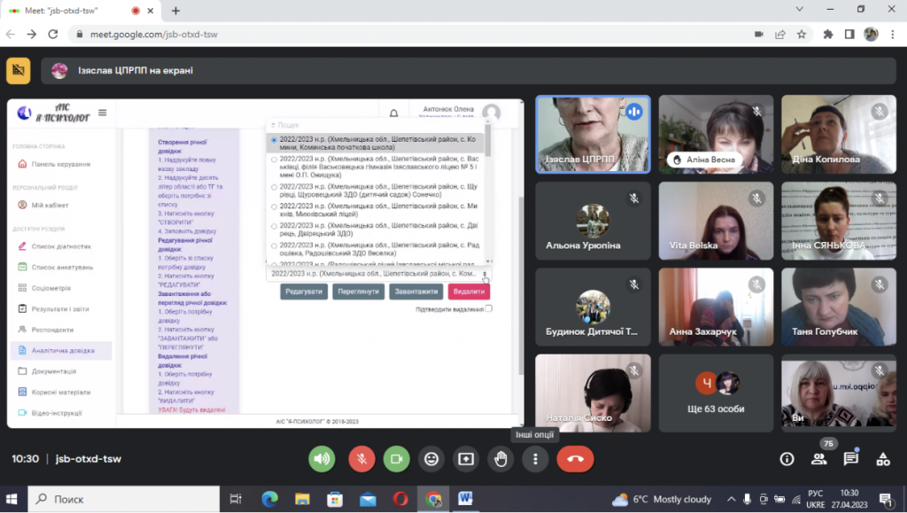Open the emoji reactions button
The width and height of the screenshot is (907, 513).
[x=431, y=459]
